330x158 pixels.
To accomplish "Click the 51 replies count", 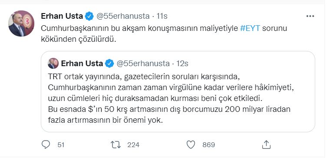I will pos(61,145).
